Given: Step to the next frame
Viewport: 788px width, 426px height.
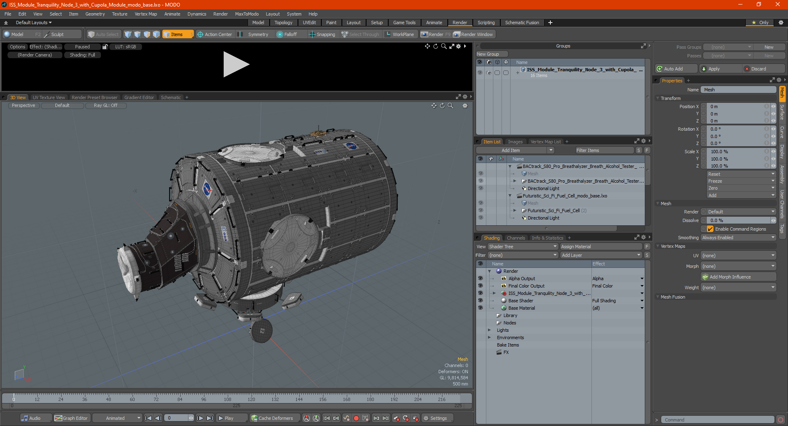Looking at the screenshot, I should tap(200, 418).
